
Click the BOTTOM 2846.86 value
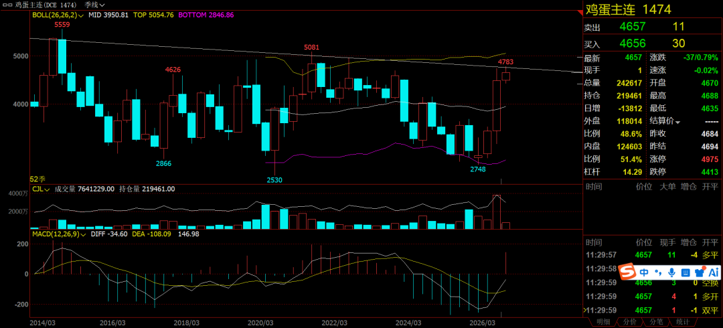[x=206, y=15]
